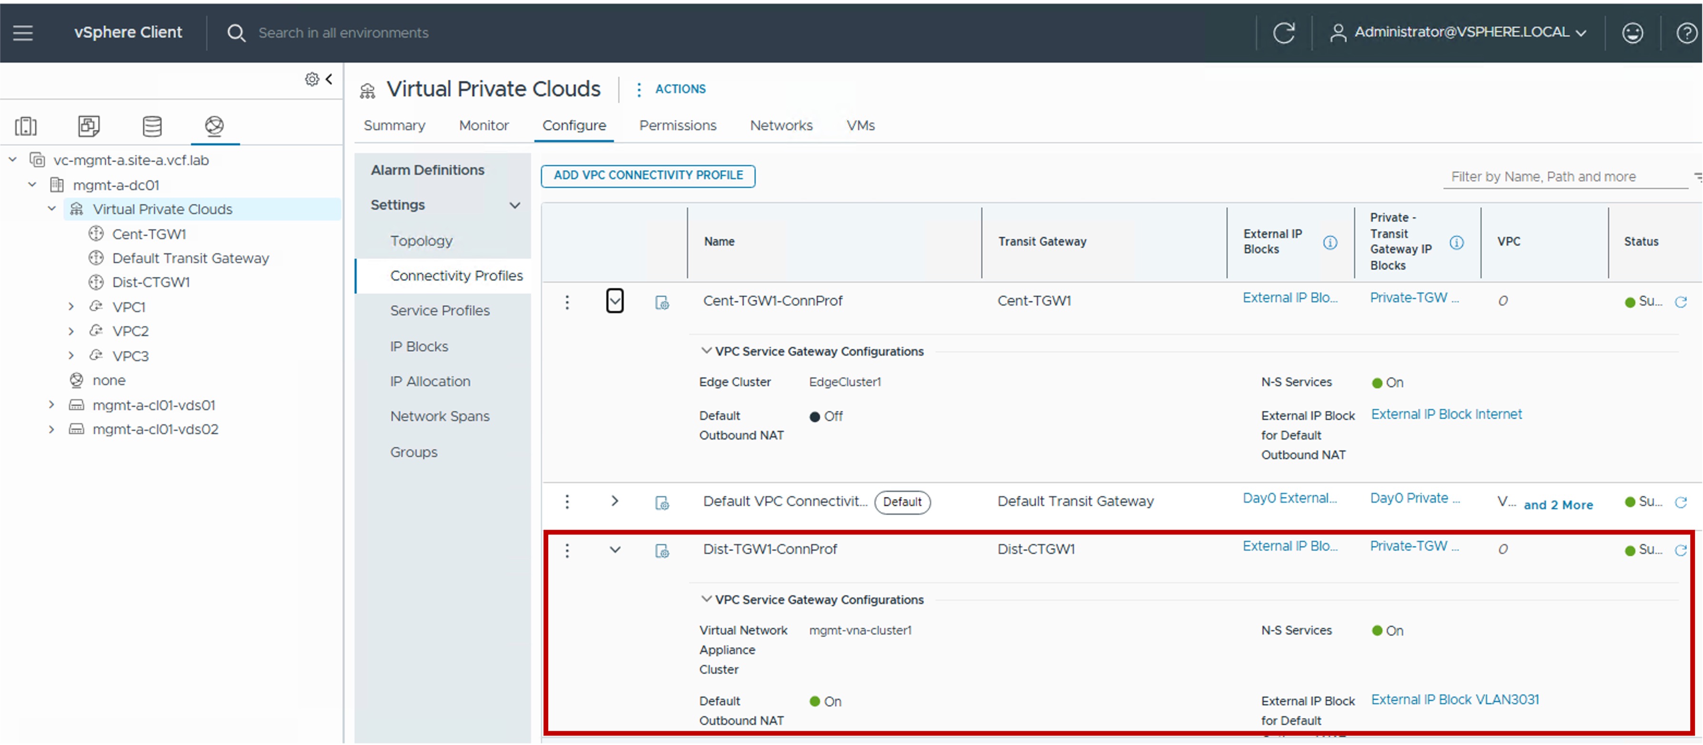Switch to VMs and Templates inventory view

pyautogui.click(x=89, y=126)
